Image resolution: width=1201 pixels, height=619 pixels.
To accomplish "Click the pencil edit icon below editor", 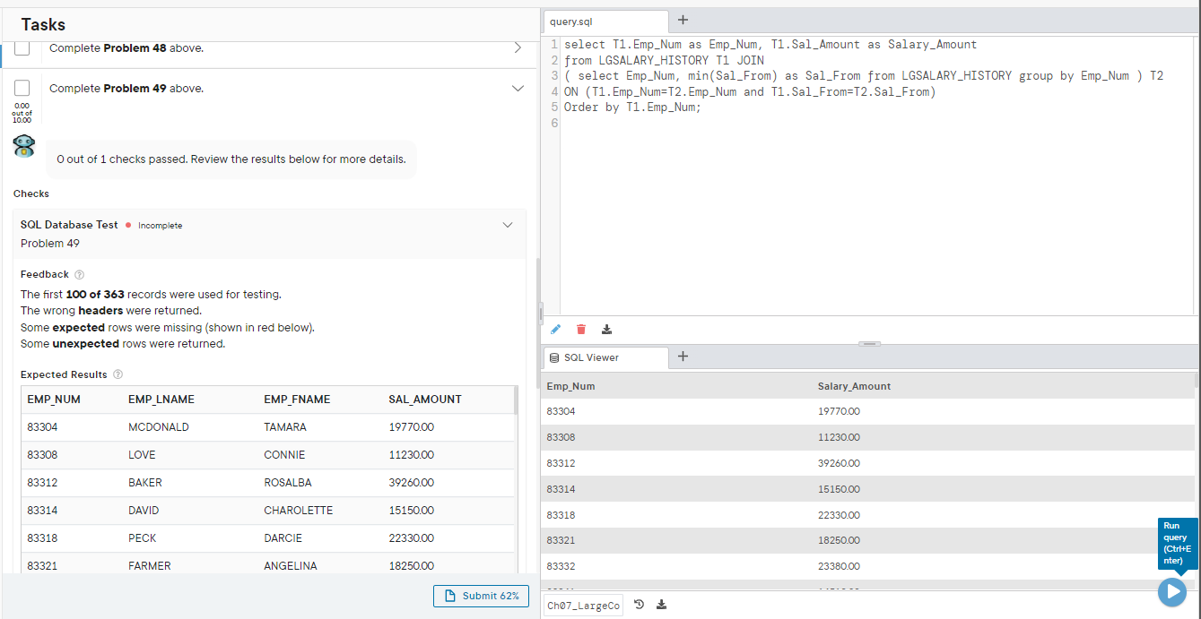I will (x=555, y=330).
